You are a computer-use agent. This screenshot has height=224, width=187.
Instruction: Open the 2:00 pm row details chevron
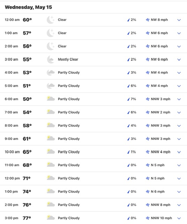[179, 205]
